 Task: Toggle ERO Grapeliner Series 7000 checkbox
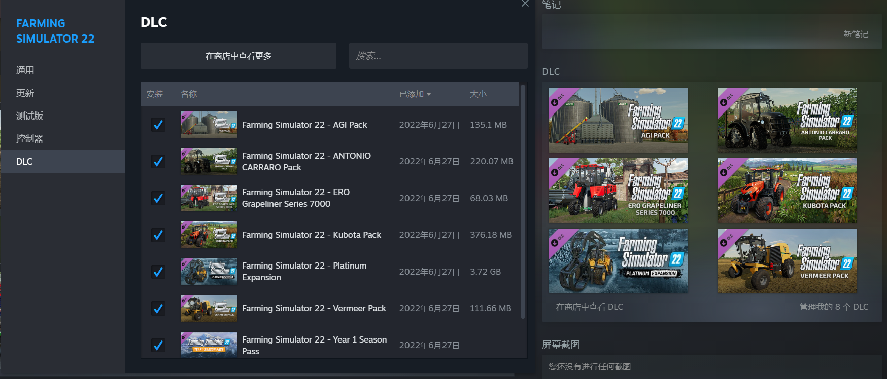coord(158,198)
